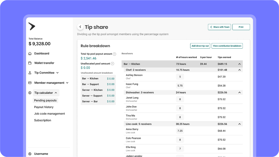This screenshot has width=279, height=157.
Task: Open Payout history from the sidebar
Action: point(43,107)
